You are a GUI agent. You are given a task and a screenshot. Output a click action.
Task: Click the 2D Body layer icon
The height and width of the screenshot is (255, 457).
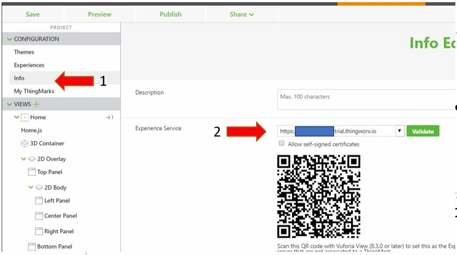pos(39,187)
